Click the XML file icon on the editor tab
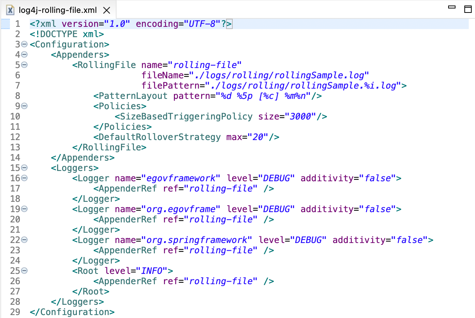 coord(10,10)
